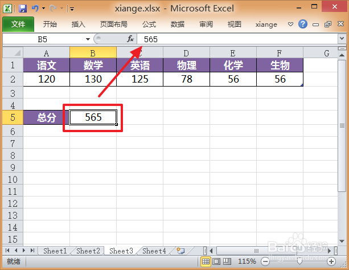The height and width of the screenshot is (270, 349).
Task: Click the fx Insert Function button
Action: [130, 39]
